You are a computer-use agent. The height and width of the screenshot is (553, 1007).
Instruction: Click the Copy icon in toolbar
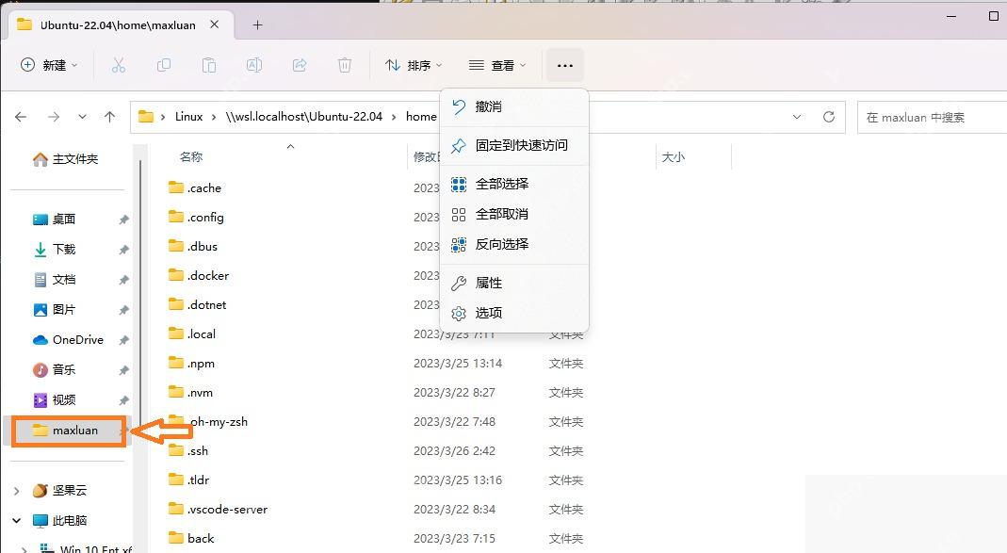click(164, 65)
